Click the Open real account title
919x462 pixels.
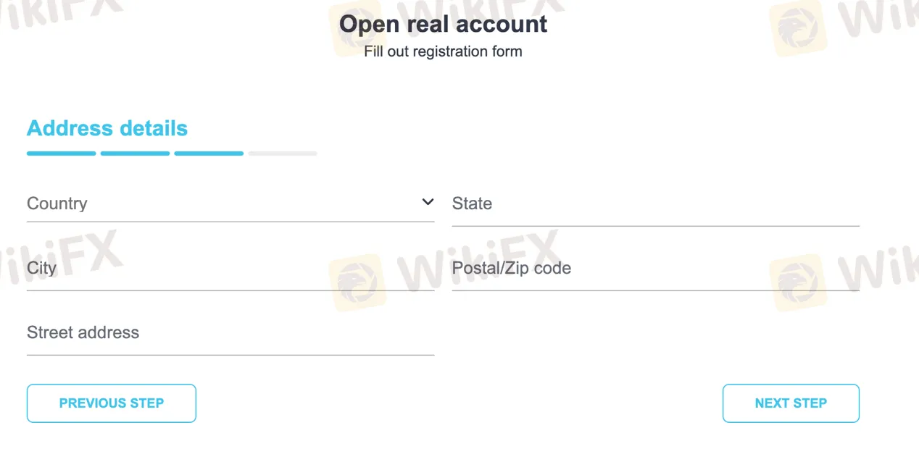click(443, 24)
